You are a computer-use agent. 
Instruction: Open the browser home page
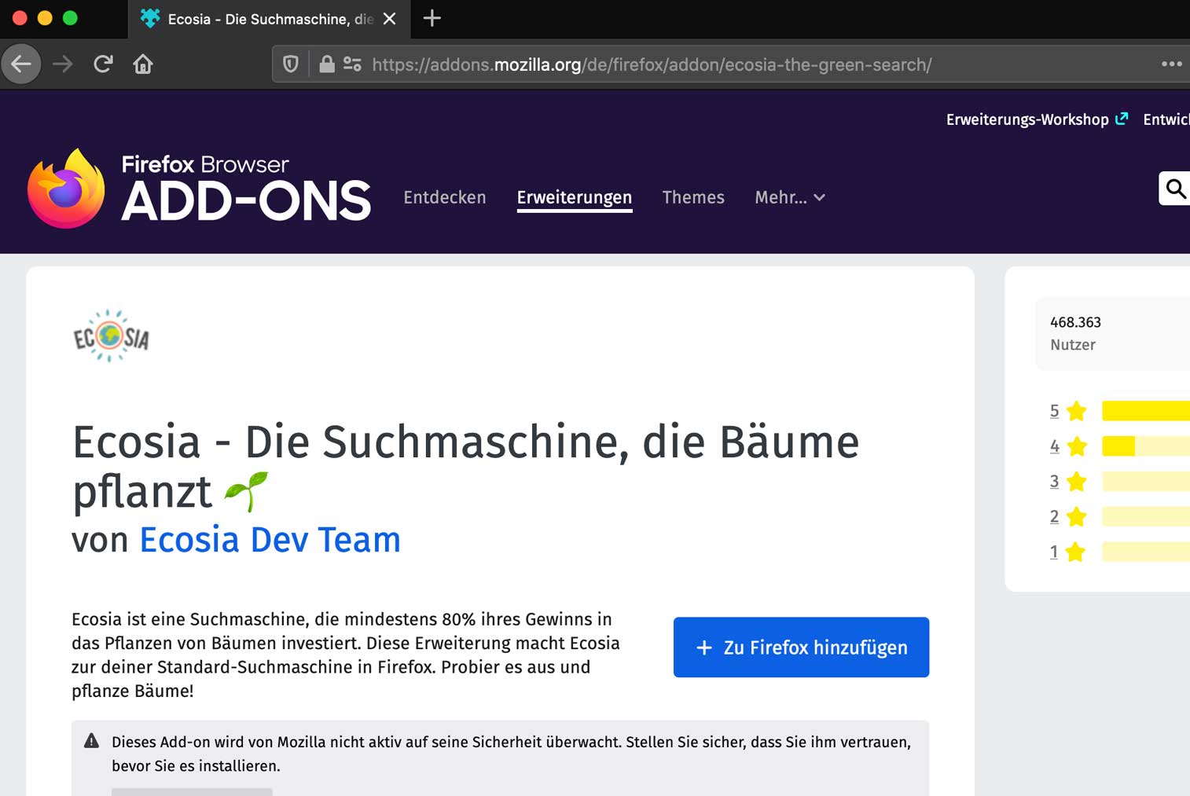coord(143,64)
